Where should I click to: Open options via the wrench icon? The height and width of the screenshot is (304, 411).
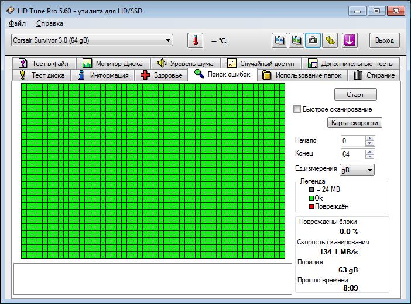[330, 40]
